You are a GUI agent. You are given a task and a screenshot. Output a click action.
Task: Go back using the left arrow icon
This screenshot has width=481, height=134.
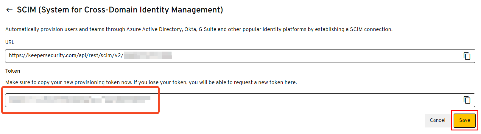point(9,10)
